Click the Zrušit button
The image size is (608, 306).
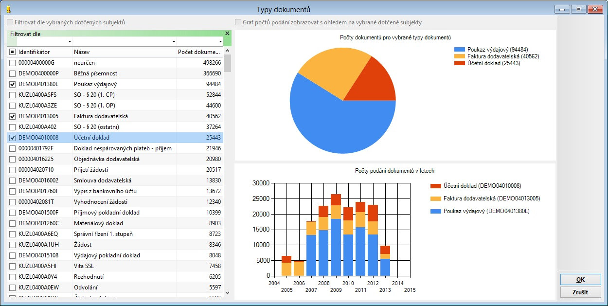click(580, 292)
